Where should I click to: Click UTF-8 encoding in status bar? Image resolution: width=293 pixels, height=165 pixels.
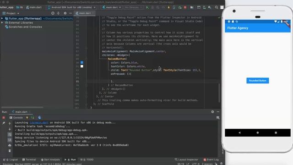[195, 164]
